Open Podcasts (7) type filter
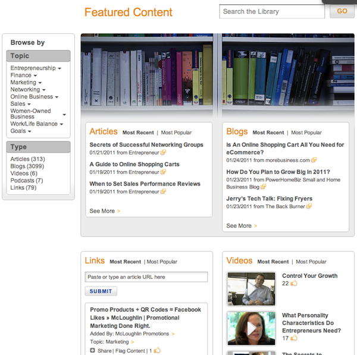 pyautogui.click(x=27, y=180)
